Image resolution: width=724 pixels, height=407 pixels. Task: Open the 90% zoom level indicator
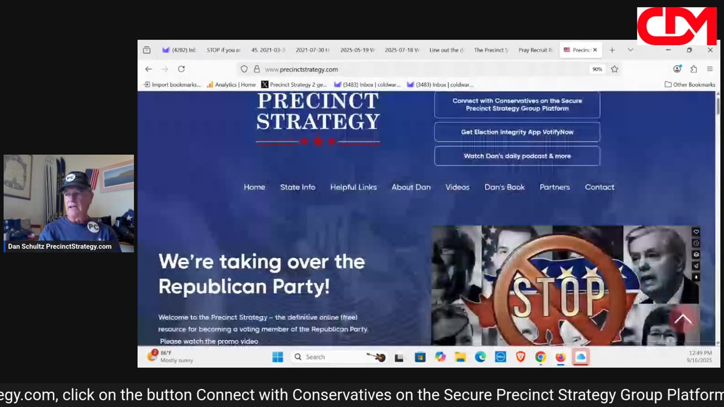597,69
